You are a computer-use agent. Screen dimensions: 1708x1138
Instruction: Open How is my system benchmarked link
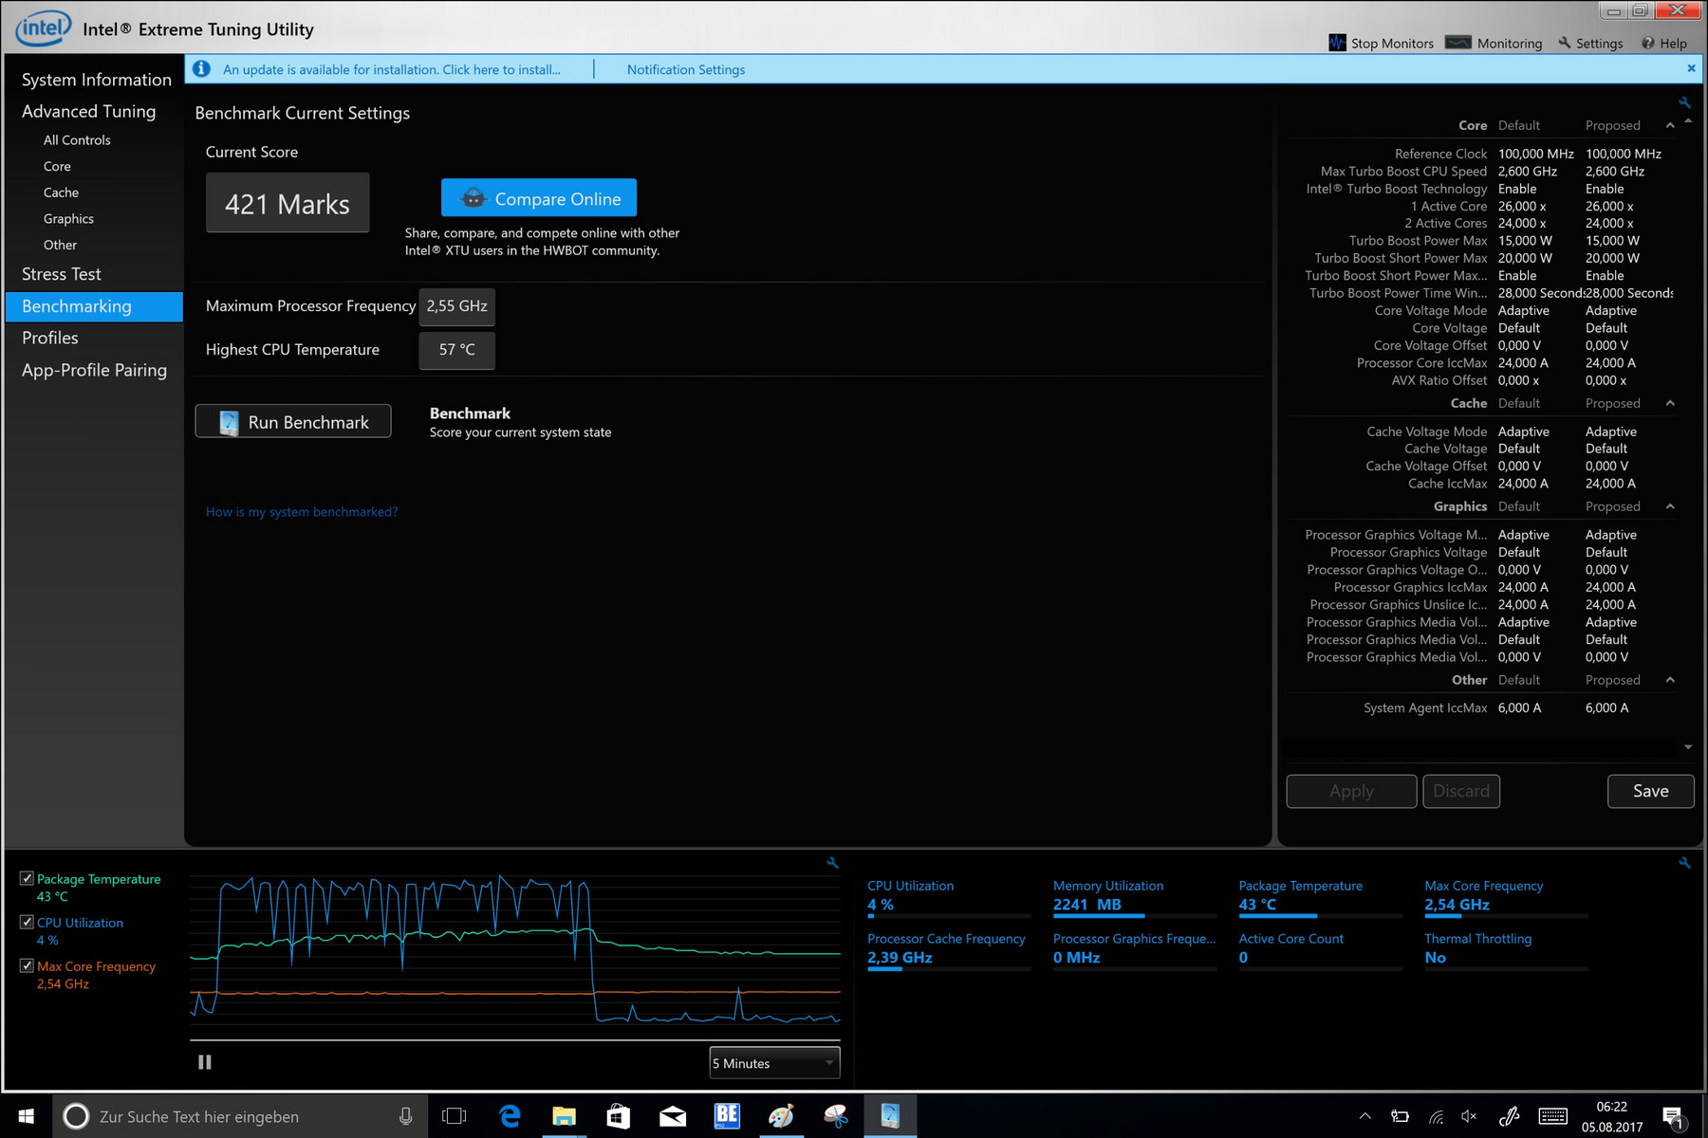(x=302, y=512)
